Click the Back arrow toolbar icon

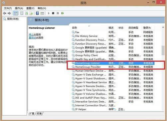coord(5,13)
